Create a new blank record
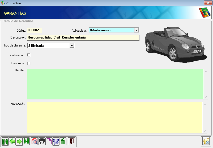The image size is (213, 148). point(49,141)
